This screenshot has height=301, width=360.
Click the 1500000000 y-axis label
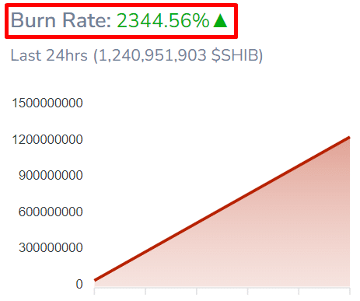[47, 103]
